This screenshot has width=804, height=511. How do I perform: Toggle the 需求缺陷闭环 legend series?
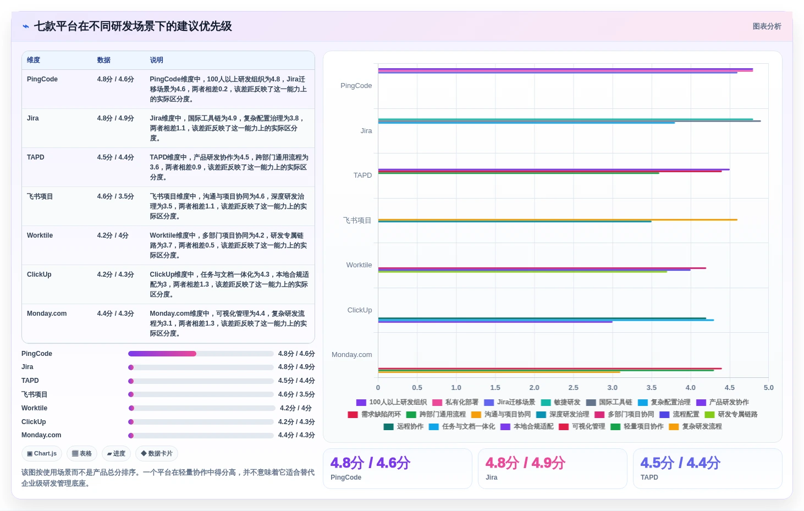click(x=375, y=415)
